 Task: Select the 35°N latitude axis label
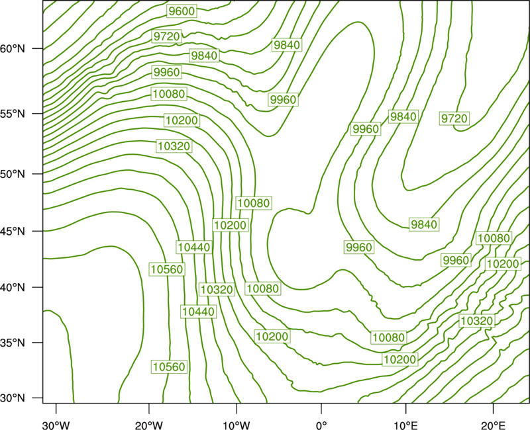(x=13, y=343)
